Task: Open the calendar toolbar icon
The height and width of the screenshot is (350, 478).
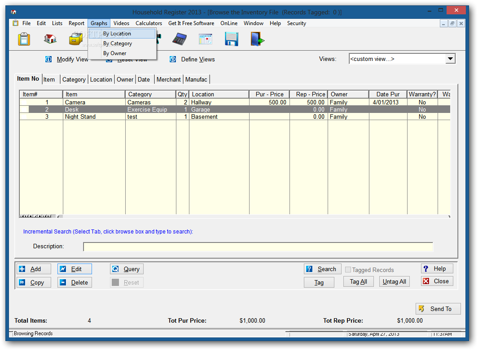Action: pyautogui.click(x=206, y=39)
